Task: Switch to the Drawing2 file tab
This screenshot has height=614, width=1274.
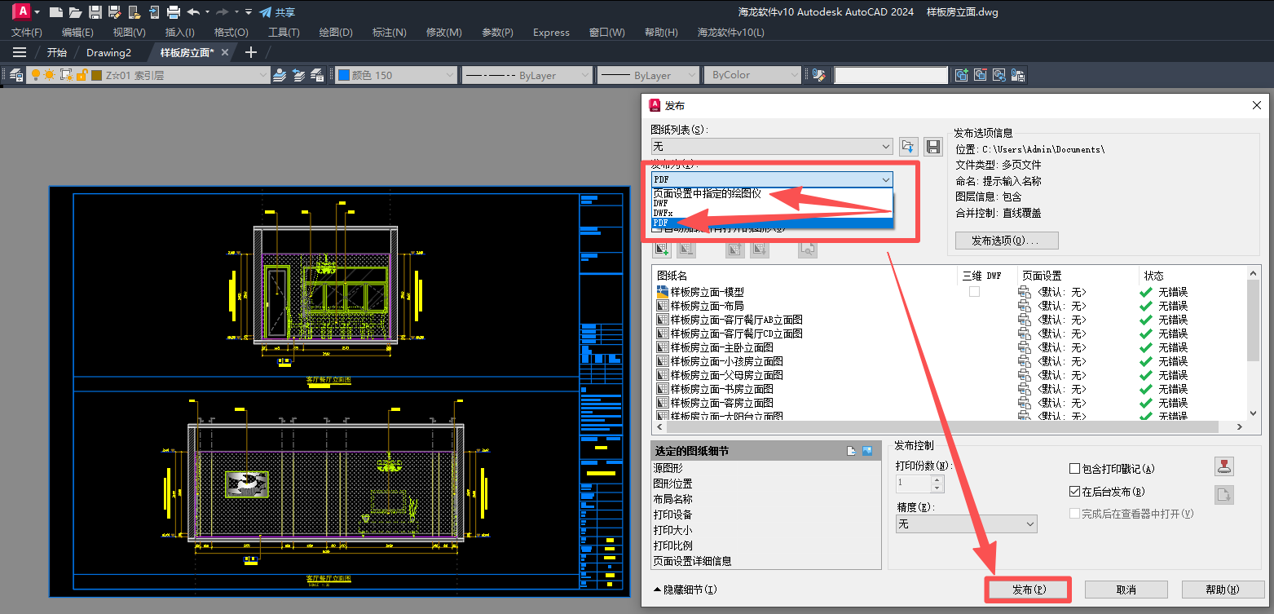Action: click(108, 52)
